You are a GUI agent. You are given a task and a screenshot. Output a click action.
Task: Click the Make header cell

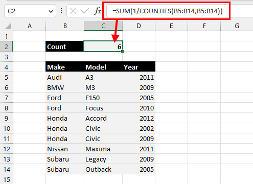[x=65, y=67]
